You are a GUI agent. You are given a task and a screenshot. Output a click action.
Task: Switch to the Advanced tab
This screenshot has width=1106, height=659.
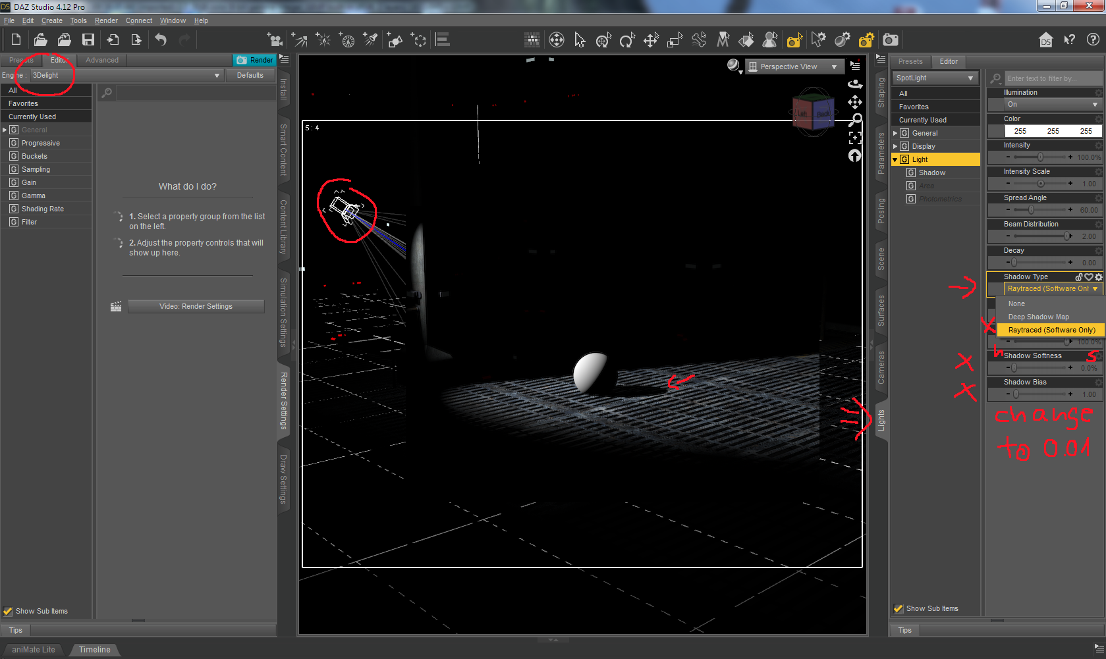pos(102,60)
